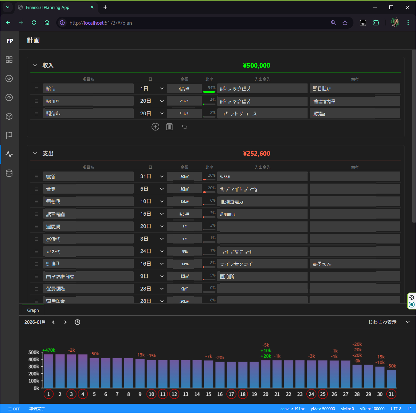Open the download-arrow income sidebar icon
Viewport: 416px width, 413px height.
9,79
